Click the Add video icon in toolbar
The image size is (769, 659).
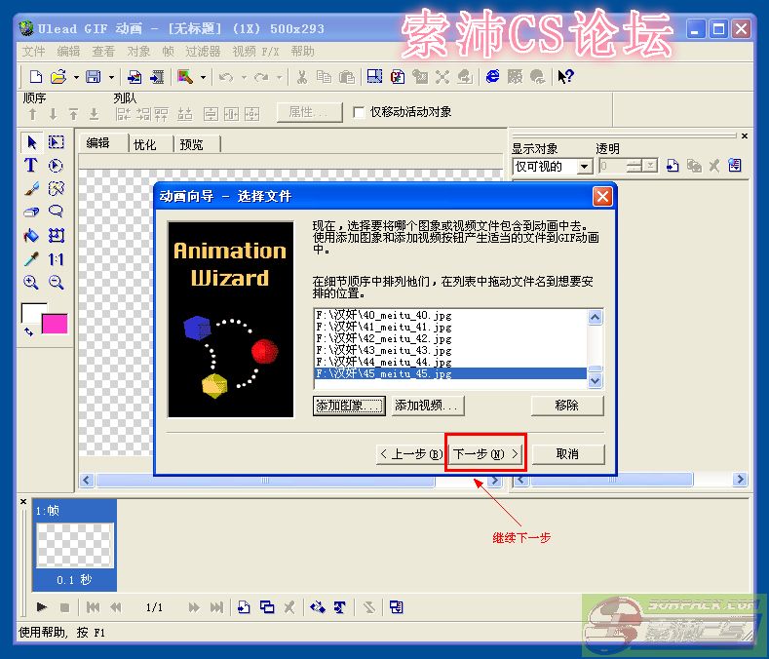(157, 77)
